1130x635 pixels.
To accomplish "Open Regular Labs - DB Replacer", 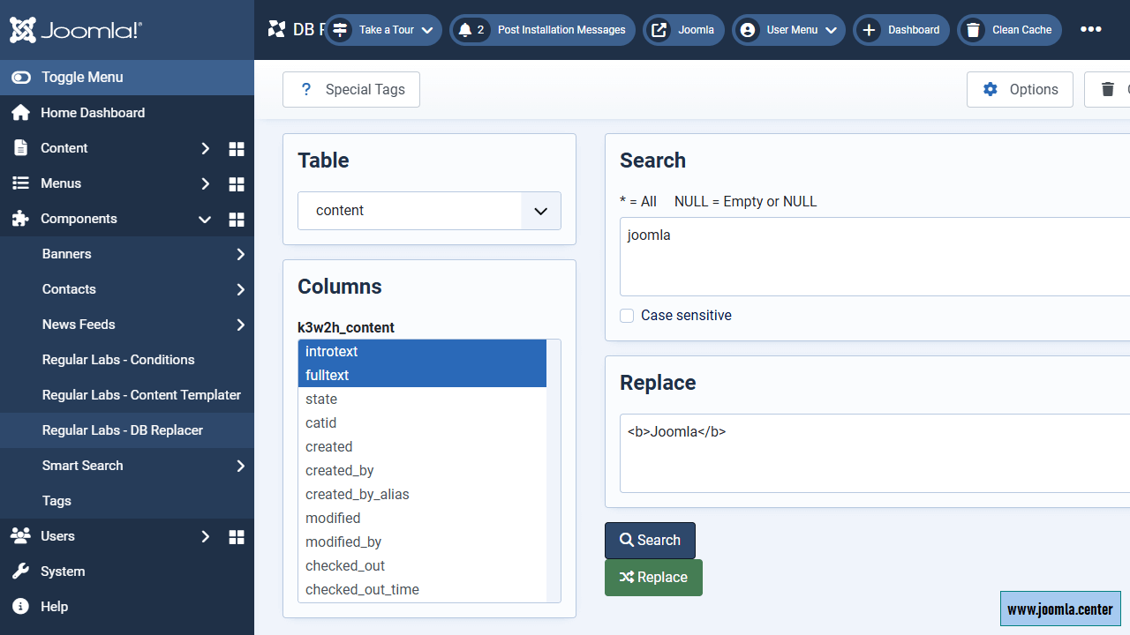I will 123,430.
